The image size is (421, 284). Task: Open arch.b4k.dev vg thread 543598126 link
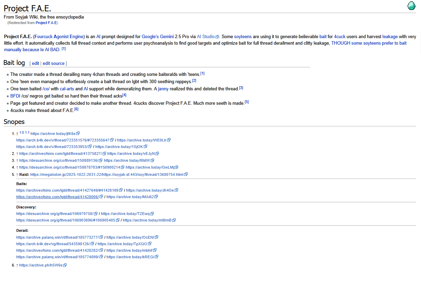coord(55,244)
